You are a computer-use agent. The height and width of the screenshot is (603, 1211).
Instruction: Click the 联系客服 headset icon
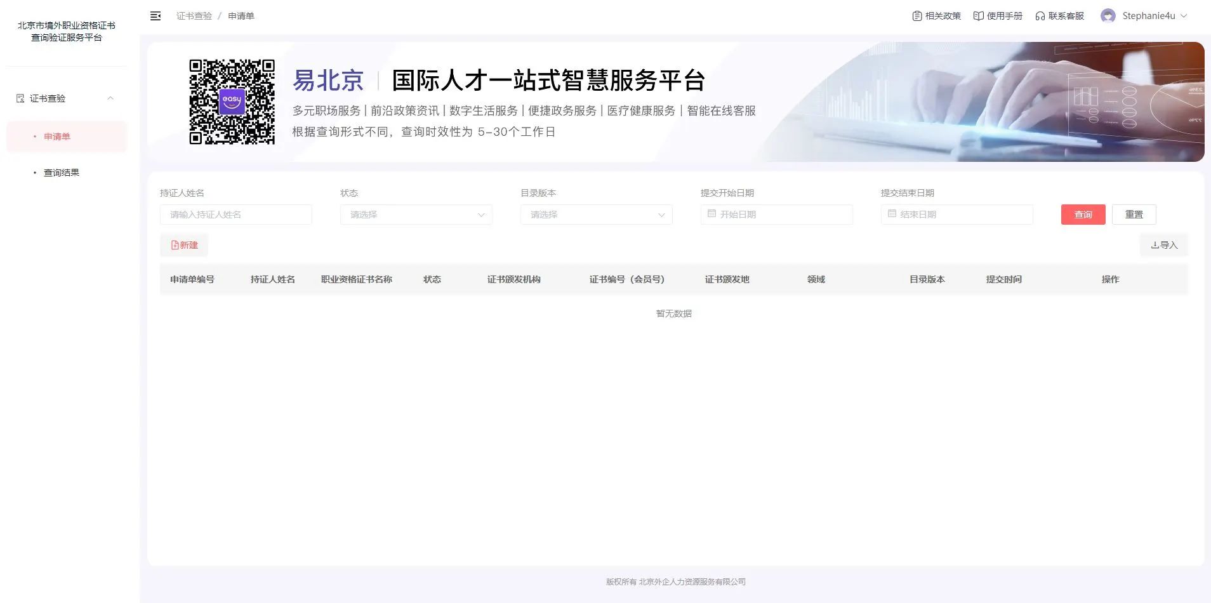click(1040, 16)
